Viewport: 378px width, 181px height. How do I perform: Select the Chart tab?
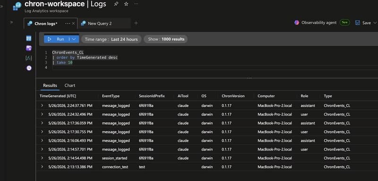pyautogui.click(x=70, y=86)
